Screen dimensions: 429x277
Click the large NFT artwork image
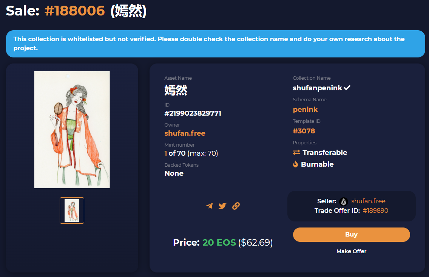(72, 130)
